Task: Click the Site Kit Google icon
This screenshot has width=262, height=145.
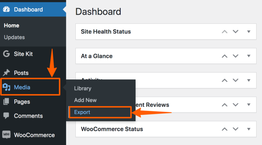Action: [6, 54]
